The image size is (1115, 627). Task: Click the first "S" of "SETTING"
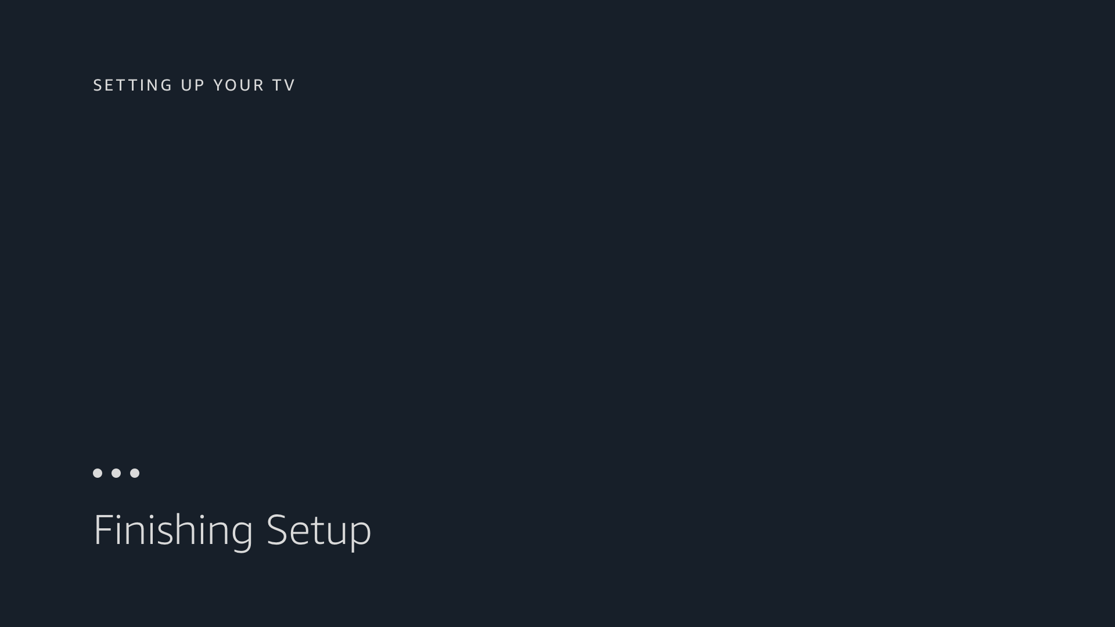98,85
